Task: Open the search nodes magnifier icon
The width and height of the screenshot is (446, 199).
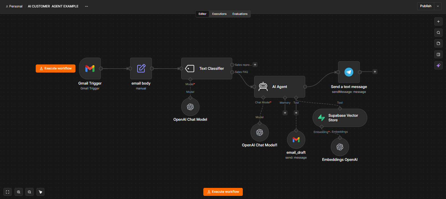Action: 438,33
